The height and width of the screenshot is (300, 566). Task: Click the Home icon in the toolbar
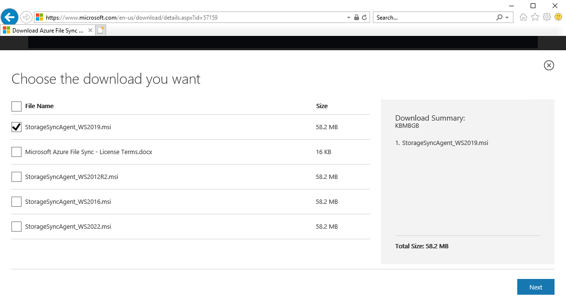pyautogui.click(x=523, y=17)
